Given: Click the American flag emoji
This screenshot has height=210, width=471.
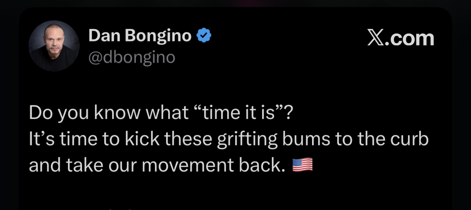Looking at the screenshot, I should [x=302, y=165].
